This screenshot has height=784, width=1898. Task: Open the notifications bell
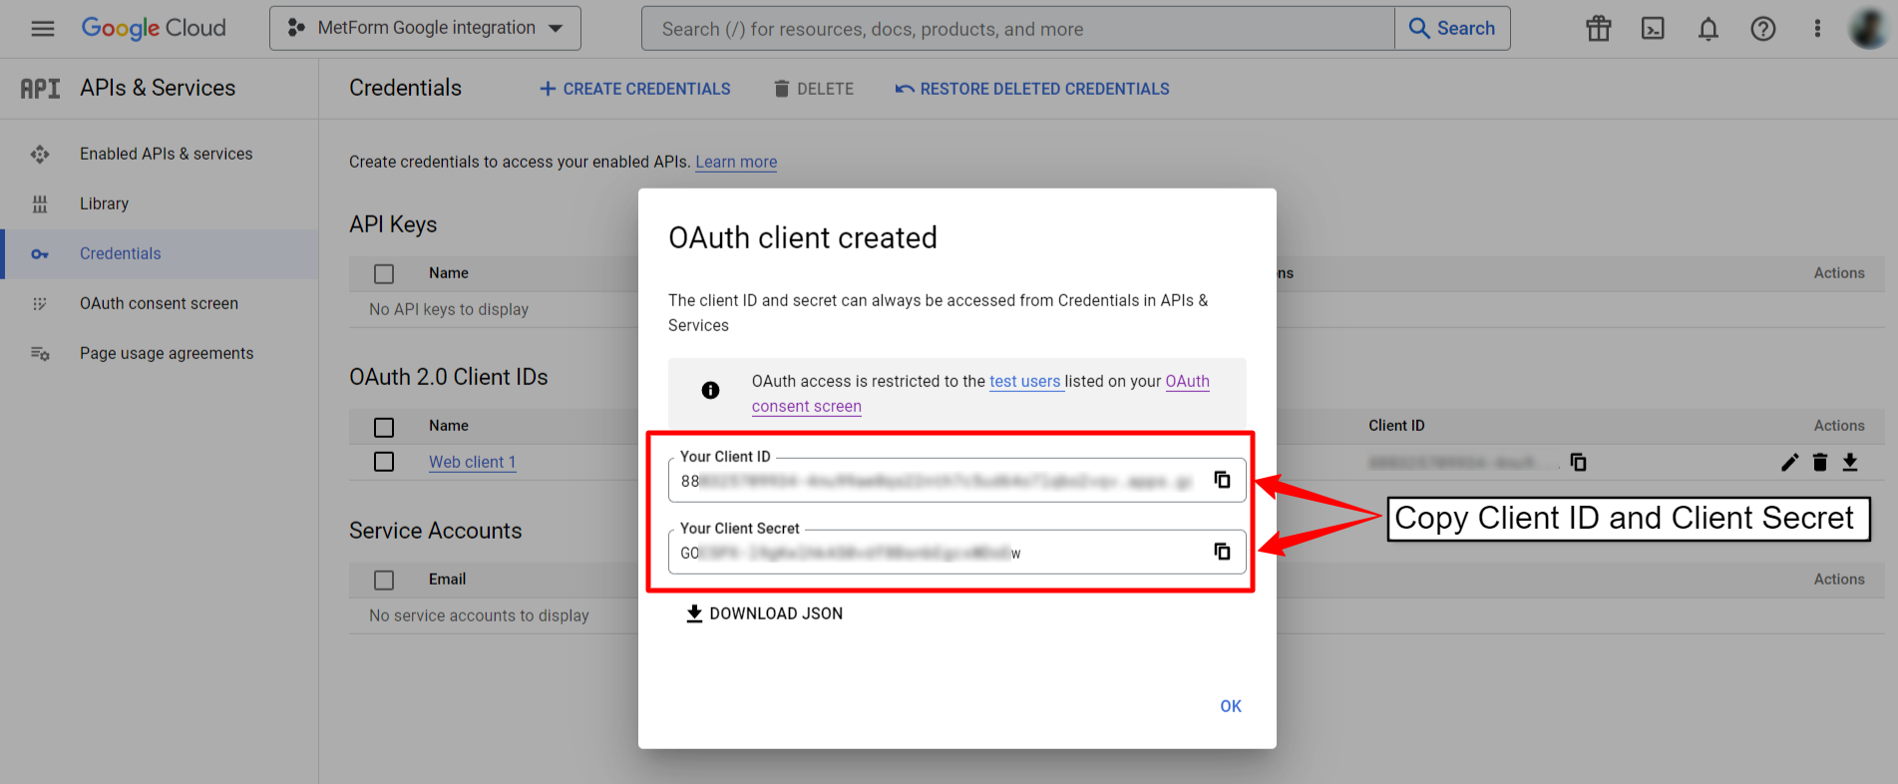1708,29
